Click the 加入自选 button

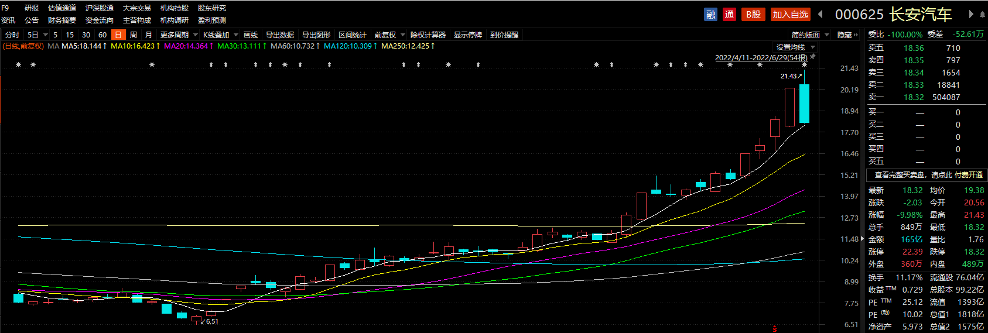789,15
